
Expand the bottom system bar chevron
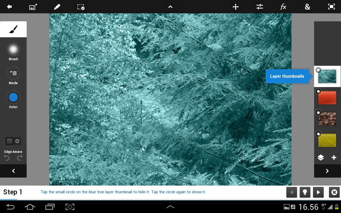tap(170, 207)
